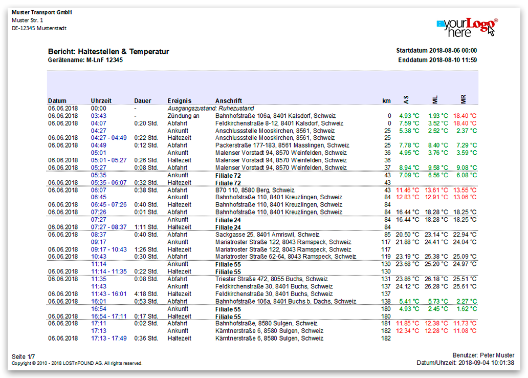Viewport: 528px width, 378px height.
Task: Click the "Zündung an" event
Action: [184, 116]
